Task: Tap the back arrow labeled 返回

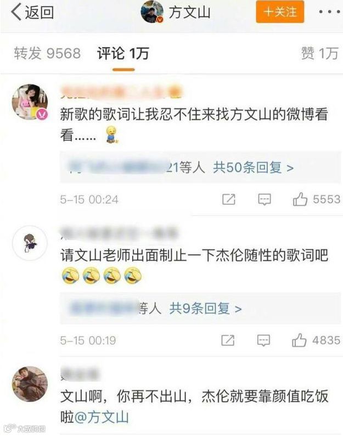Action: (x=32, y=13)
